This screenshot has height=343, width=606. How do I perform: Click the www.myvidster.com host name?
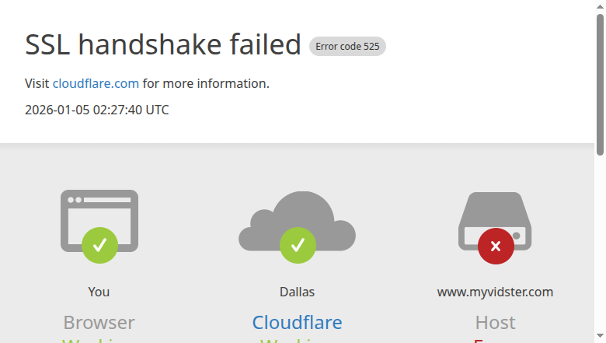tap(495, 292)
